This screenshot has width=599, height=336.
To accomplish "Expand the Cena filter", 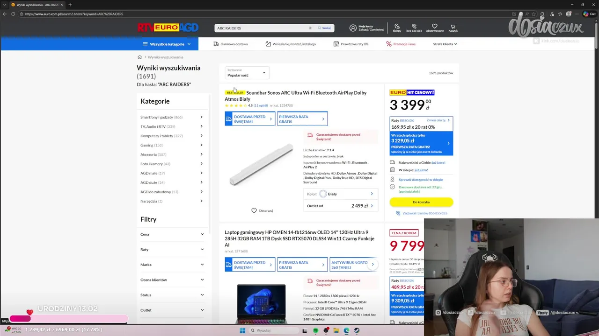I will [x=172, y=234].
